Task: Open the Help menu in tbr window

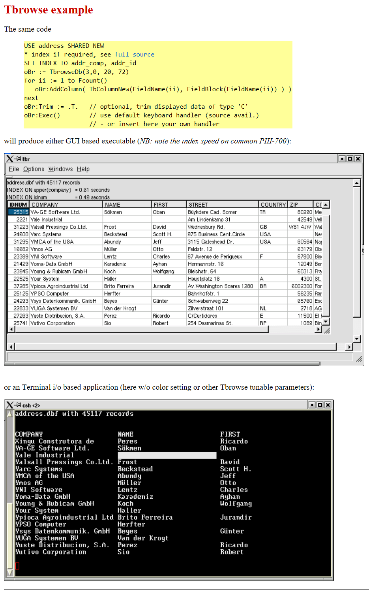Action: tap(83, 169)
